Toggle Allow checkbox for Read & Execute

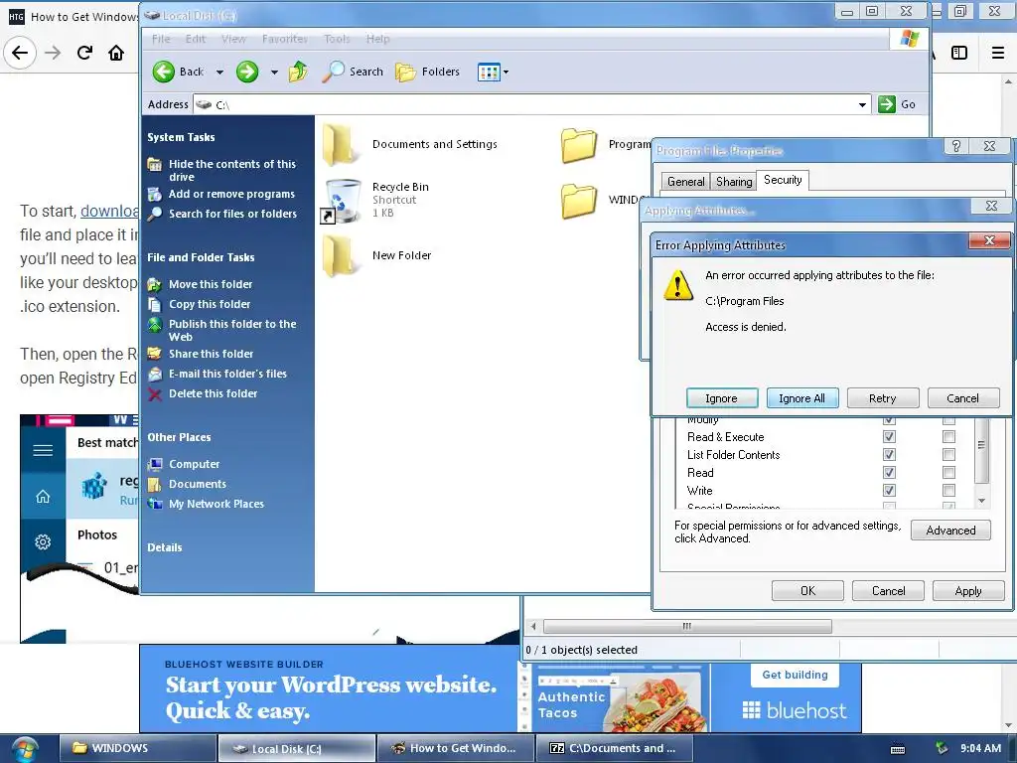point(889,437)
